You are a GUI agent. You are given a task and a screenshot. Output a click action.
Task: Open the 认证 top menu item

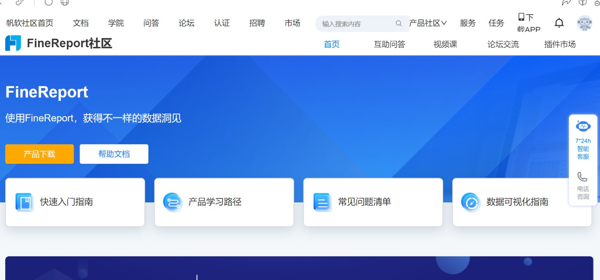tap(222, 23)
